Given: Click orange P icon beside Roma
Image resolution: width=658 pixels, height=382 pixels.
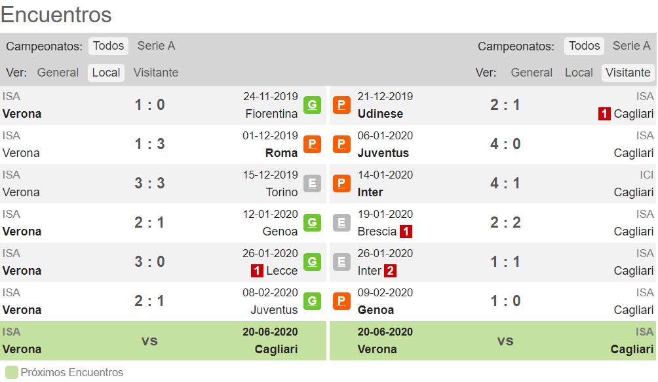Looking at the screenshot, I should pos(312,144).
